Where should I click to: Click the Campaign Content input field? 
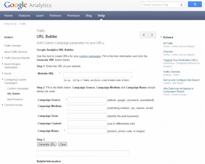[x=87, y=123]
